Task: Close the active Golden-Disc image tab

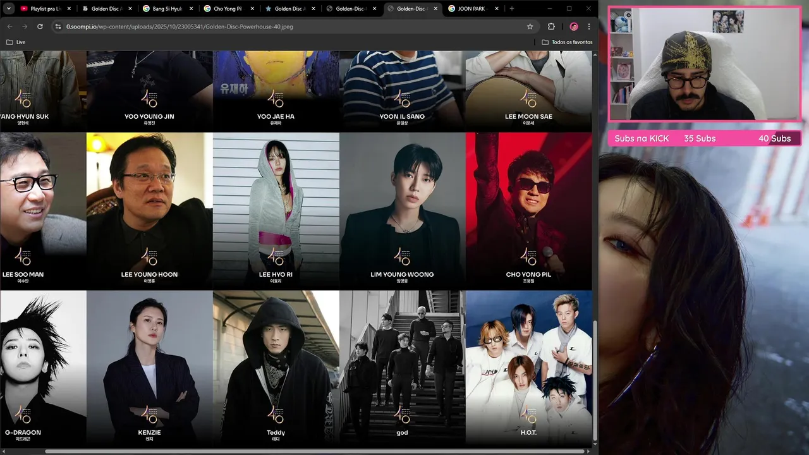Action: pos(435,9)
